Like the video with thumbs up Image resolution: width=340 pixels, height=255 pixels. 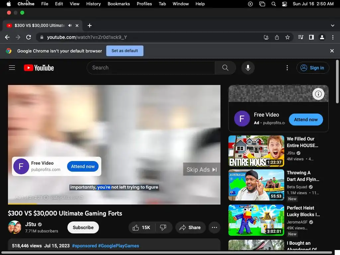(x=141, y=227)
